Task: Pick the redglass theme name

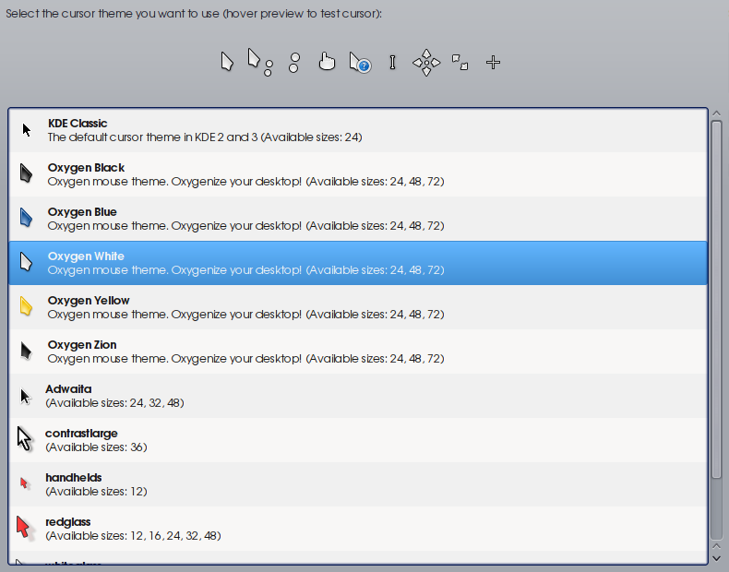Action: click(x=68, y=522)
